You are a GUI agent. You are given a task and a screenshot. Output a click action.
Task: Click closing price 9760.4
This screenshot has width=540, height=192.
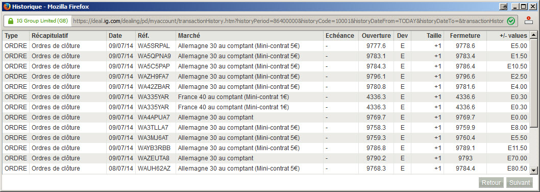(x=465, y=138)
